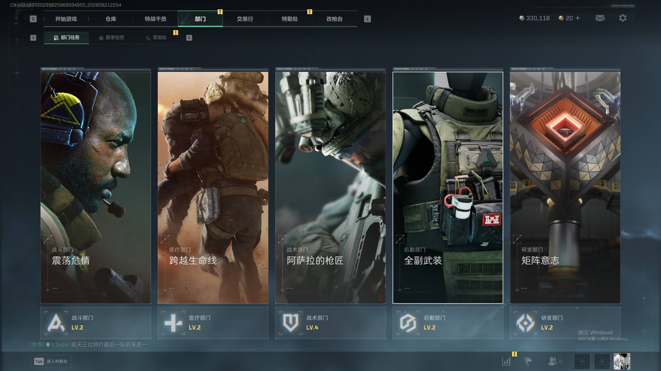Click the 研发部门 card corner marker icon
This screenshot has height=371, width=661.
tap(517, 239)
